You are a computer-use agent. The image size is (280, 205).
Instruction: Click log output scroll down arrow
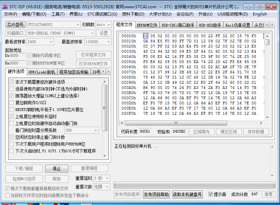(x=272, y=176)
